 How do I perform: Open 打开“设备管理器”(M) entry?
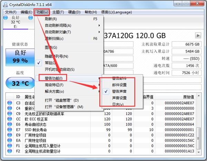click(x=69, y=107)
